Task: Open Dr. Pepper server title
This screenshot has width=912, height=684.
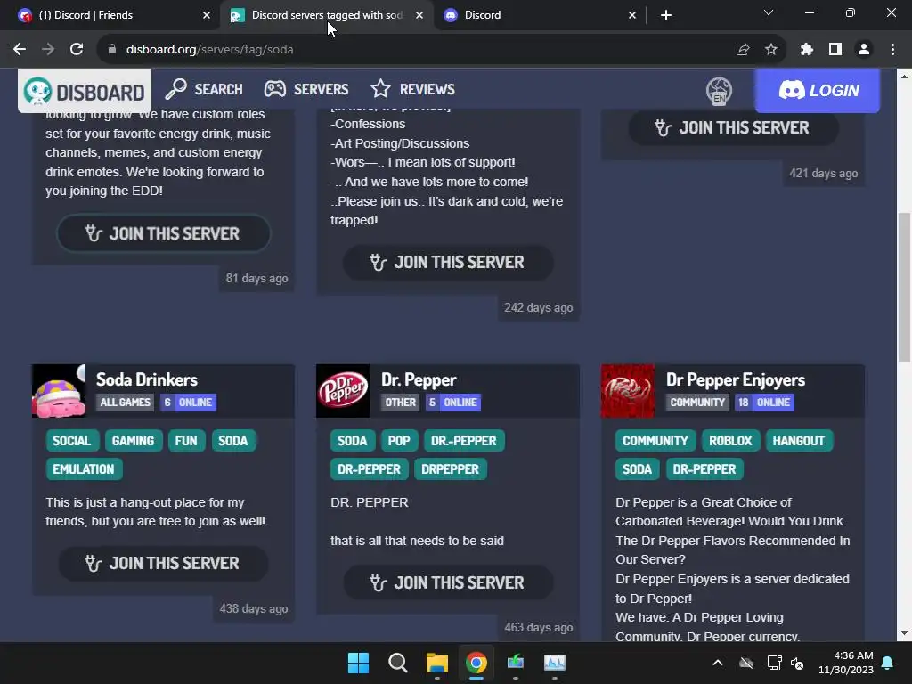Action: point(419,379)
